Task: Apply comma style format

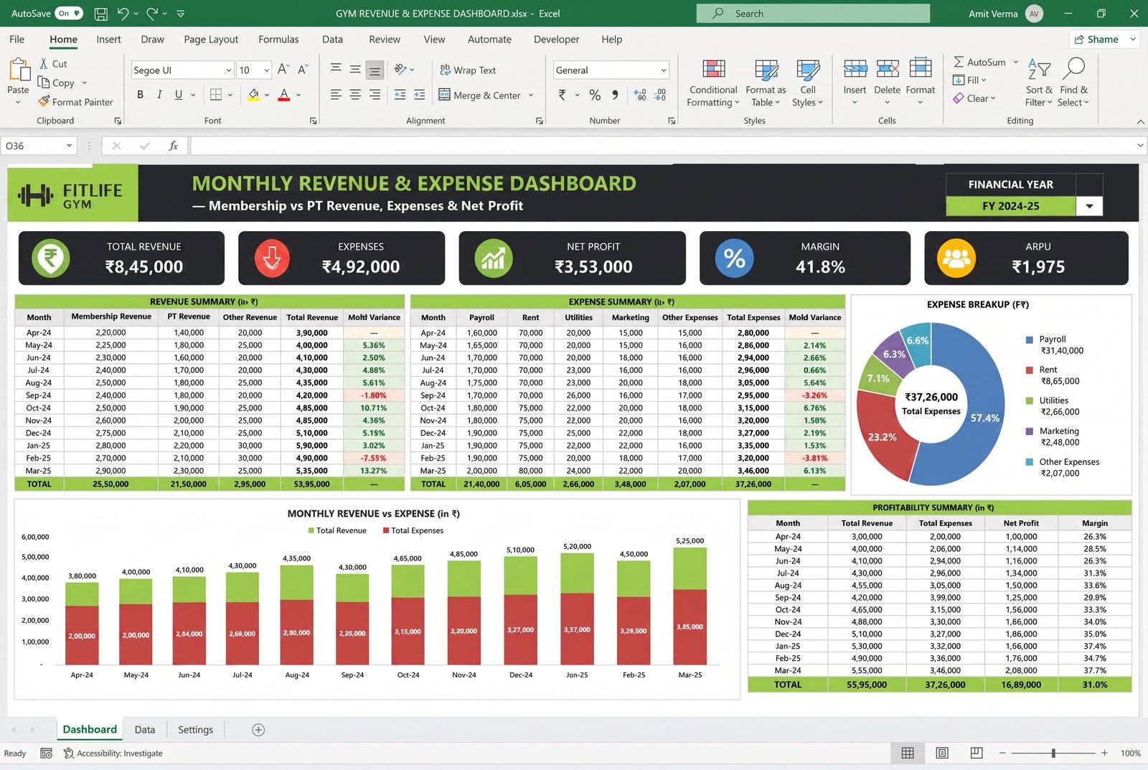Action: click(615, 95)
